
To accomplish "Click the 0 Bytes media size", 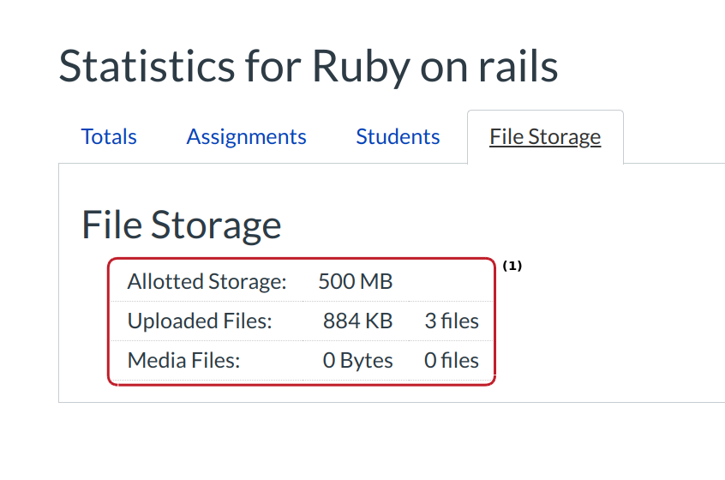I will pyautogui.click(x=357, y=361).
